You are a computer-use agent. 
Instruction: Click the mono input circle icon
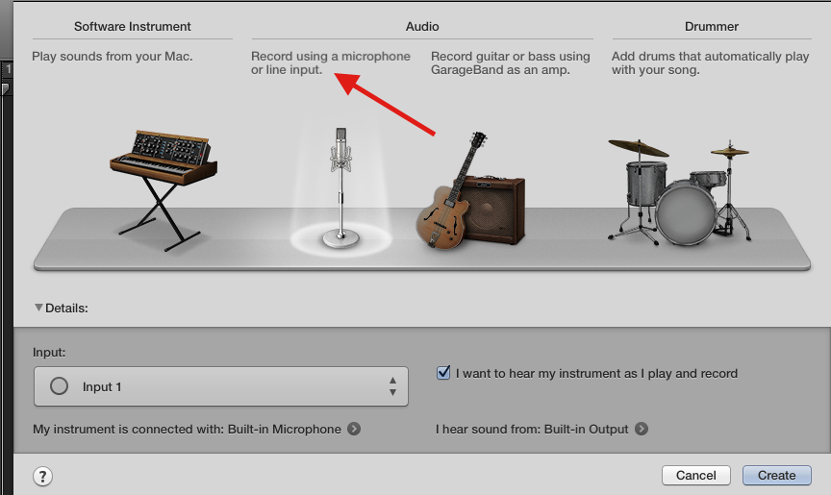[x=59, y=386]
